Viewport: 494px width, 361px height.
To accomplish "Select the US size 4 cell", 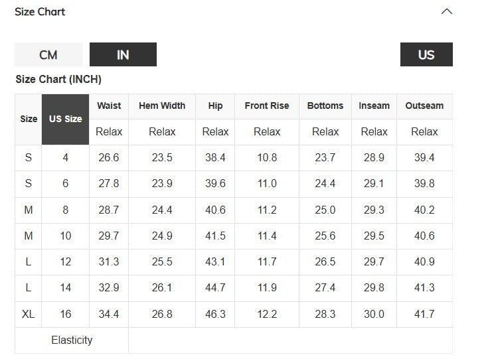I will click(65, 158).
